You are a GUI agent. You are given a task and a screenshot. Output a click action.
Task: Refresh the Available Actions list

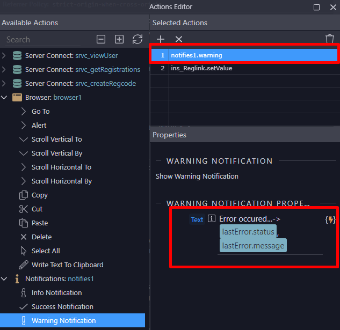(x=138, y=39)
